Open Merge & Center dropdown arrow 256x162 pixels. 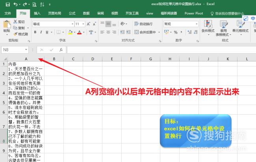click(159, 32)
